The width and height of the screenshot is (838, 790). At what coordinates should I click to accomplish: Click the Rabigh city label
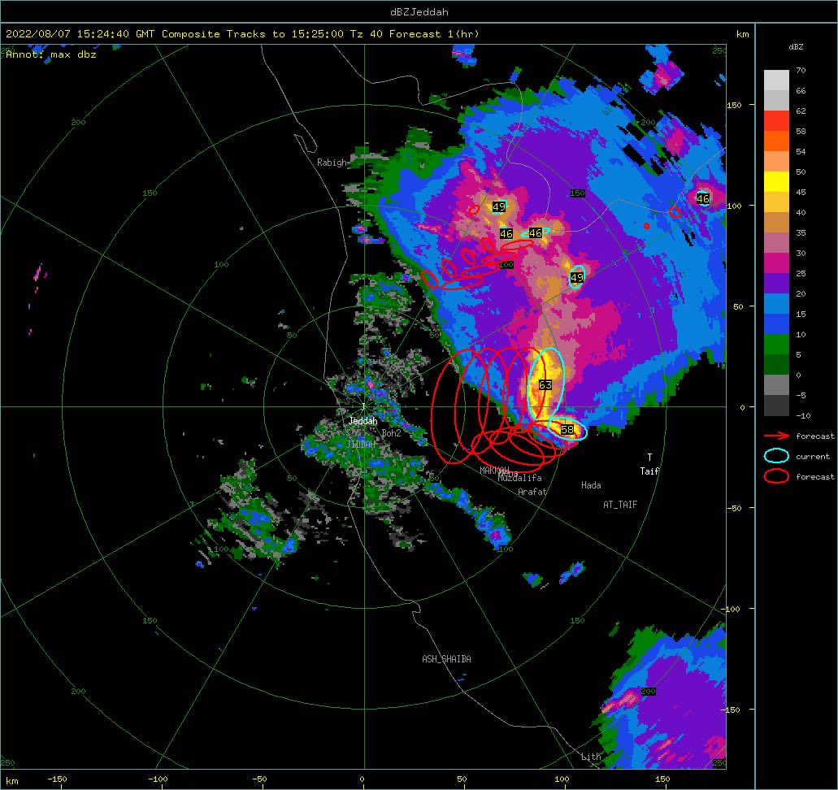point(332,163)
